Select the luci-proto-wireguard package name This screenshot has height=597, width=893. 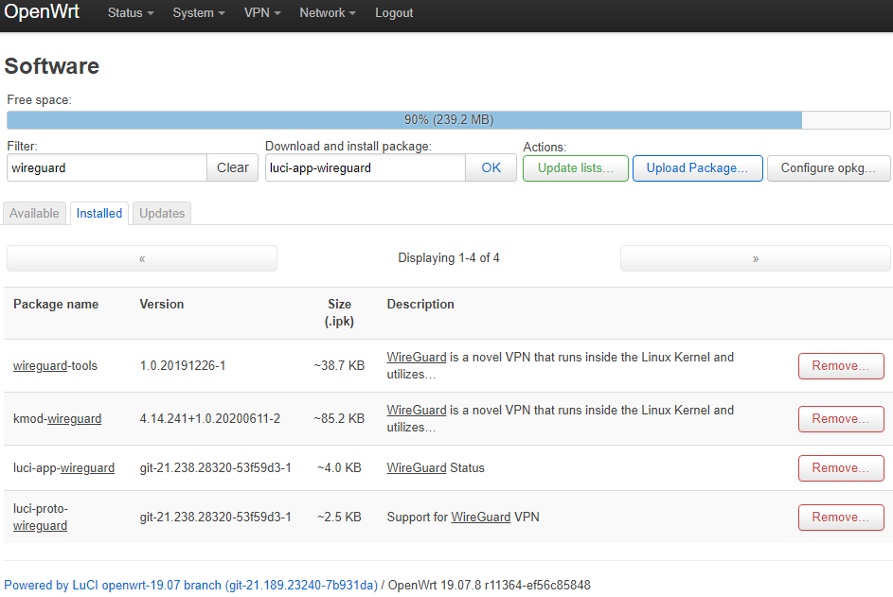tap(41, 518)
